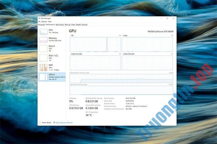The height and width of the screenshot is (144, 217).
Task: Click the DirectX version 12 (FL 12.1)
Action: [130, 104]
